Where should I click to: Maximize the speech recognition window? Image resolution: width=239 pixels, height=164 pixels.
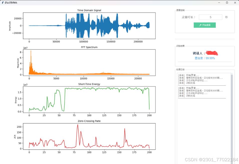(x=227, y=3)
